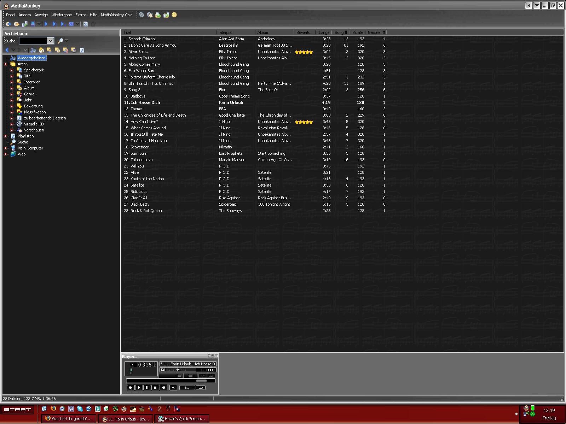
Task: Skip to next track in the player
Action: coord(163,388)
